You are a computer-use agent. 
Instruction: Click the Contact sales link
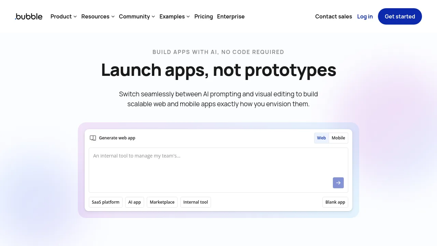[334, 16]
